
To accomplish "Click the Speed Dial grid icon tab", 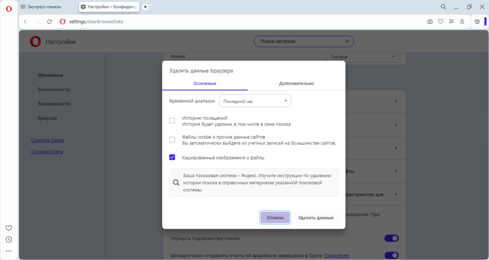I will 23,7.
